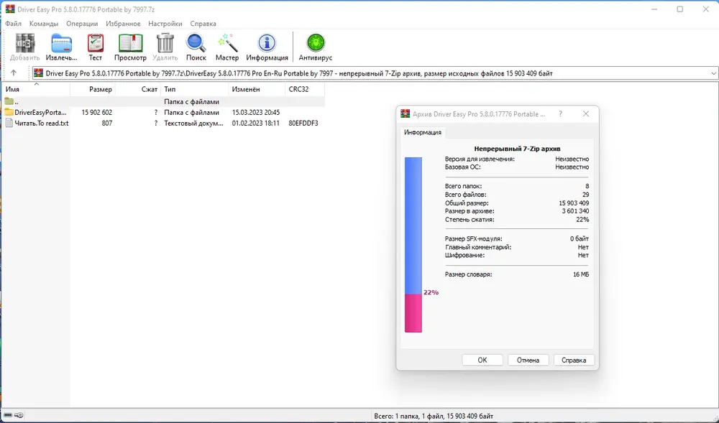
Task: Sort by the CRC32 column header
Action: tap(304, 89)
